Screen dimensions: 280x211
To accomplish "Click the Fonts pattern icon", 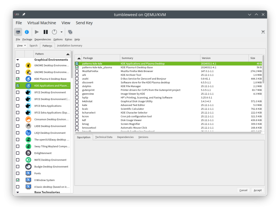I will pos(28,173).
